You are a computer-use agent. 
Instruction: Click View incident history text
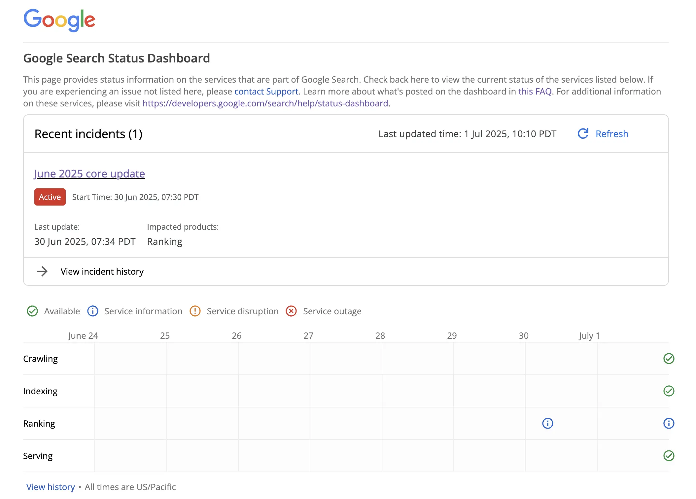[102, 271]
